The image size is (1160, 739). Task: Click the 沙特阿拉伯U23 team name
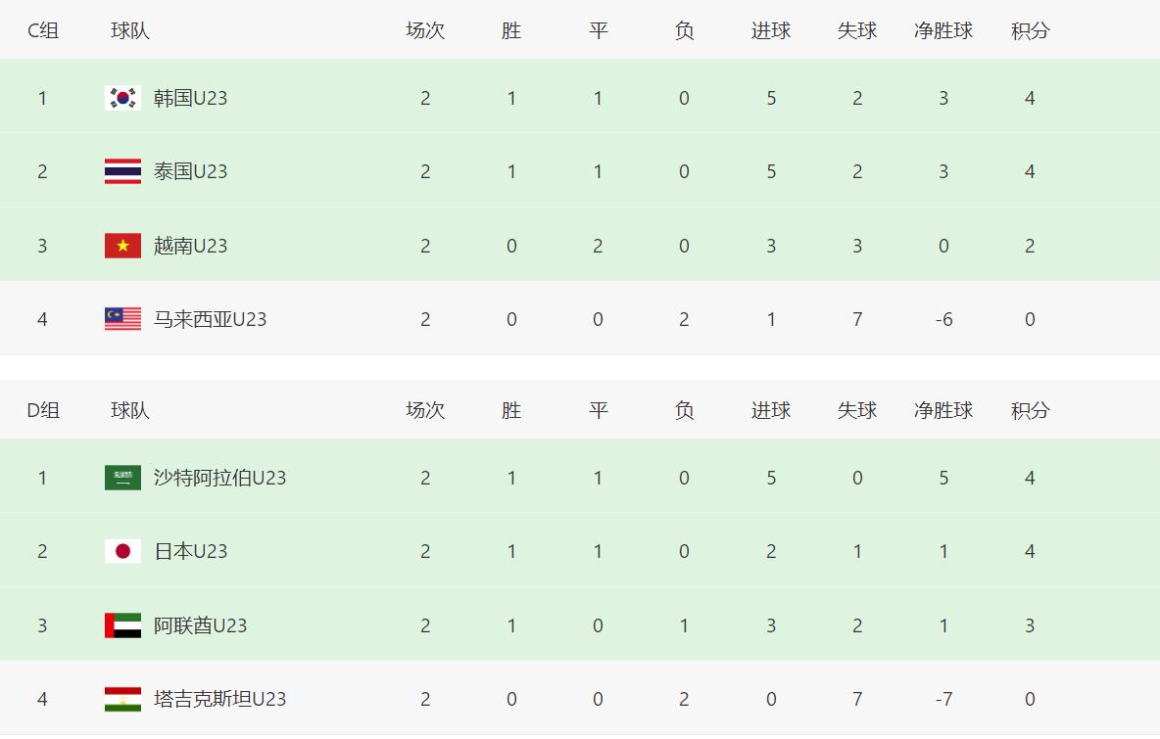pyautogui.click(x=219, y=478)
